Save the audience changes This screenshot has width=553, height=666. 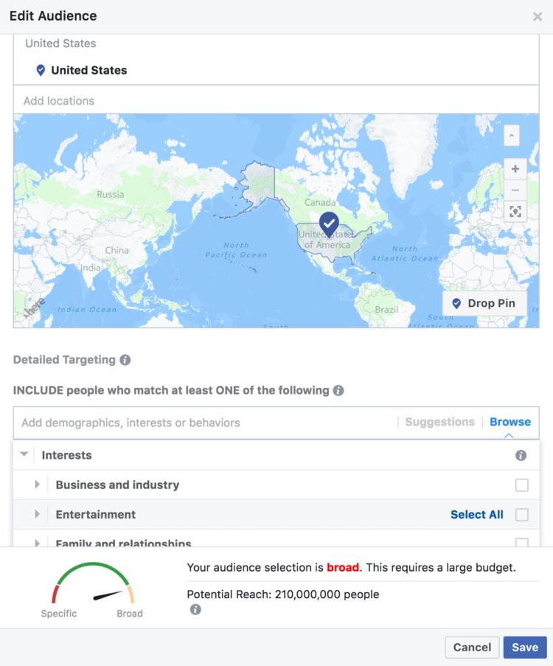point(525,648)
